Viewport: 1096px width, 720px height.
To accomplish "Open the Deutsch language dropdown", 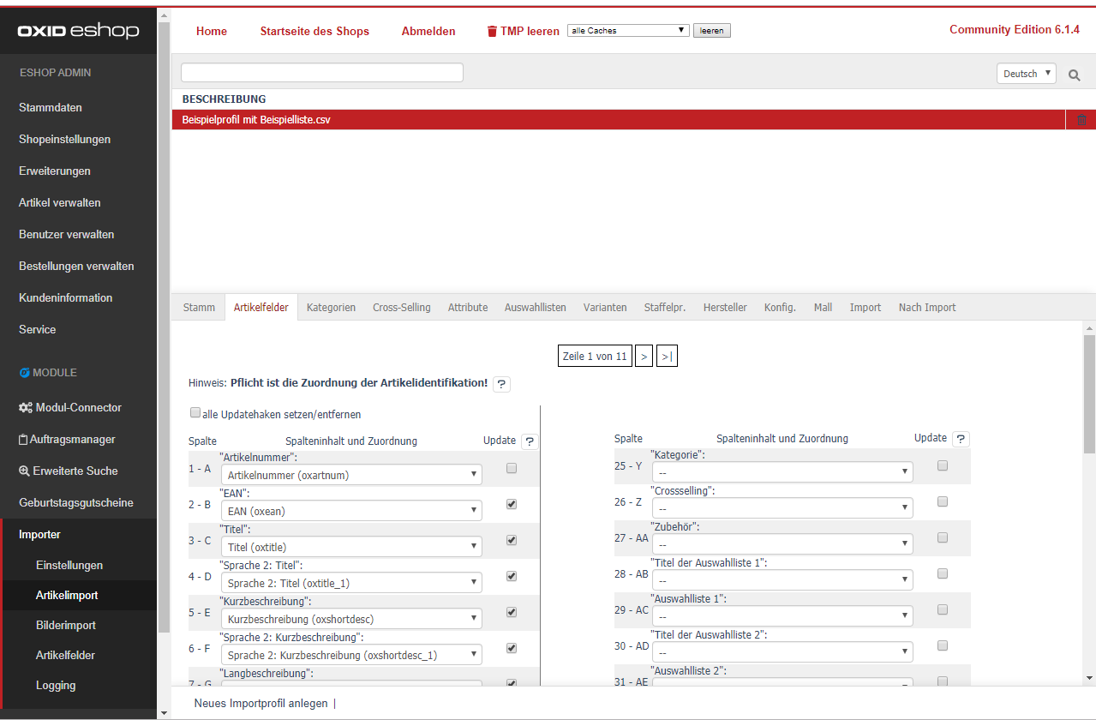I will 1026,74.
